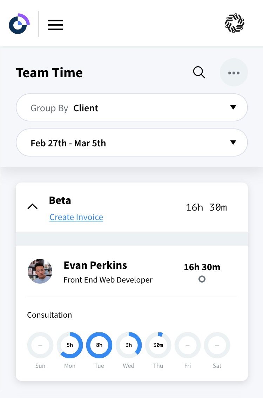The height and width of the screenshot is (398, 263).
Task: Open the Group By Client dropdown
Action: [x=132, y=108]
